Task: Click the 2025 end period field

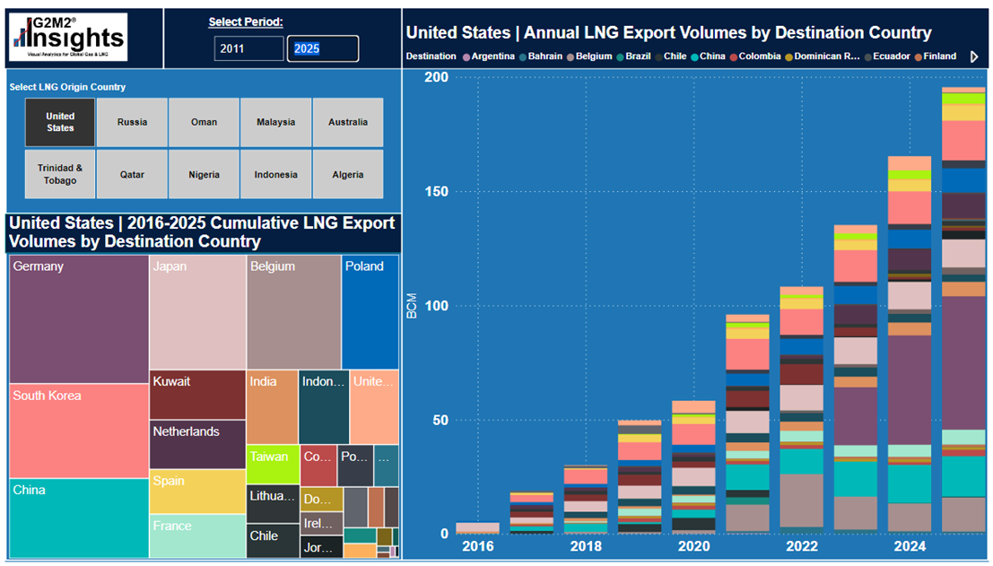Action: tap(322, 48)
